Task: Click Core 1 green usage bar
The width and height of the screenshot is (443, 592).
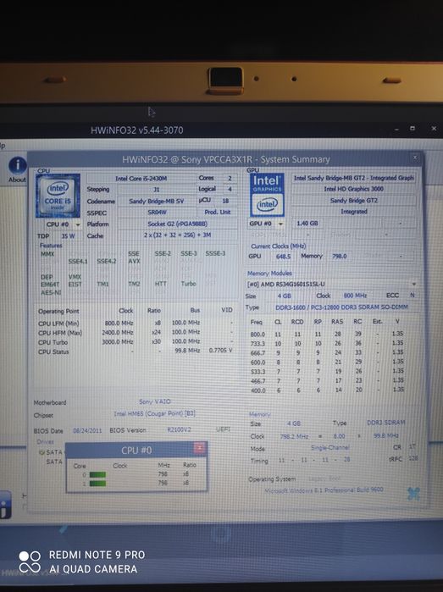Action: point(97,484)
